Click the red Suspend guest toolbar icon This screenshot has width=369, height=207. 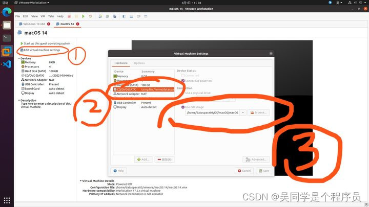pyautogui.click(x=69, y=16)
